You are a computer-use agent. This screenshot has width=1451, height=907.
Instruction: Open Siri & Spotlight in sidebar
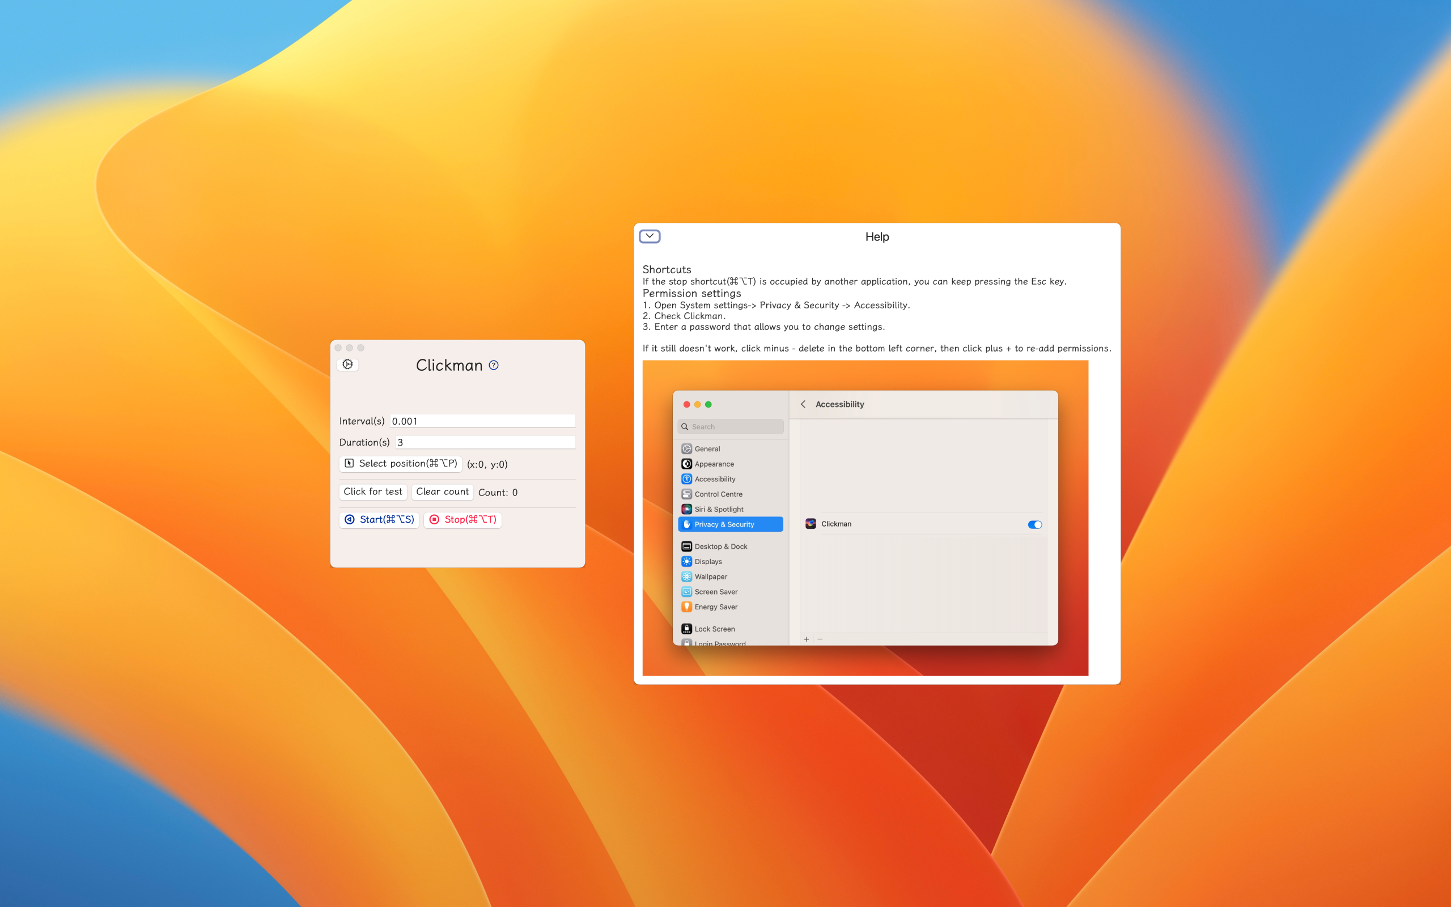click(x=718, y=509)
